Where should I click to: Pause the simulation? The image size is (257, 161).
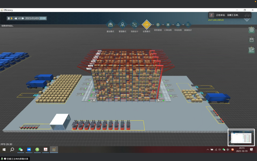click(x=9, y=18)
